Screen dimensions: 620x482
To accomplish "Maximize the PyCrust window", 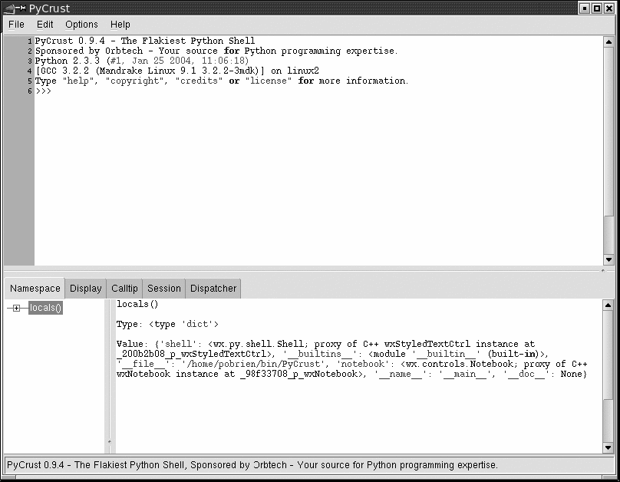I will 596,8.
